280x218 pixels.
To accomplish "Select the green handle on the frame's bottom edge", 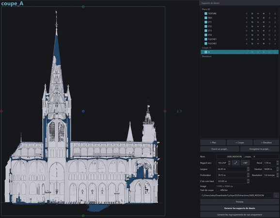I will (83, 216).
